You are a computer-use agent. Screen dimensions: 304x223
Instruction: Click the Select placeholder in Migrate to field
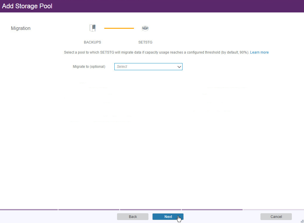point(122,67)
